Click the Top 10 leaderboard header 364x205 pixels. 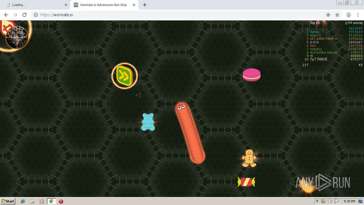click(315, 23)
